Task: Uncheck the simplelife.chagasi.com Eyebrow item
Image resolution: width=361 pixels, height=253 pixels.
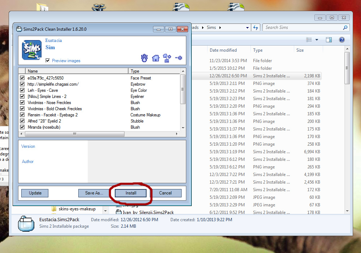Action: (22, 84)
